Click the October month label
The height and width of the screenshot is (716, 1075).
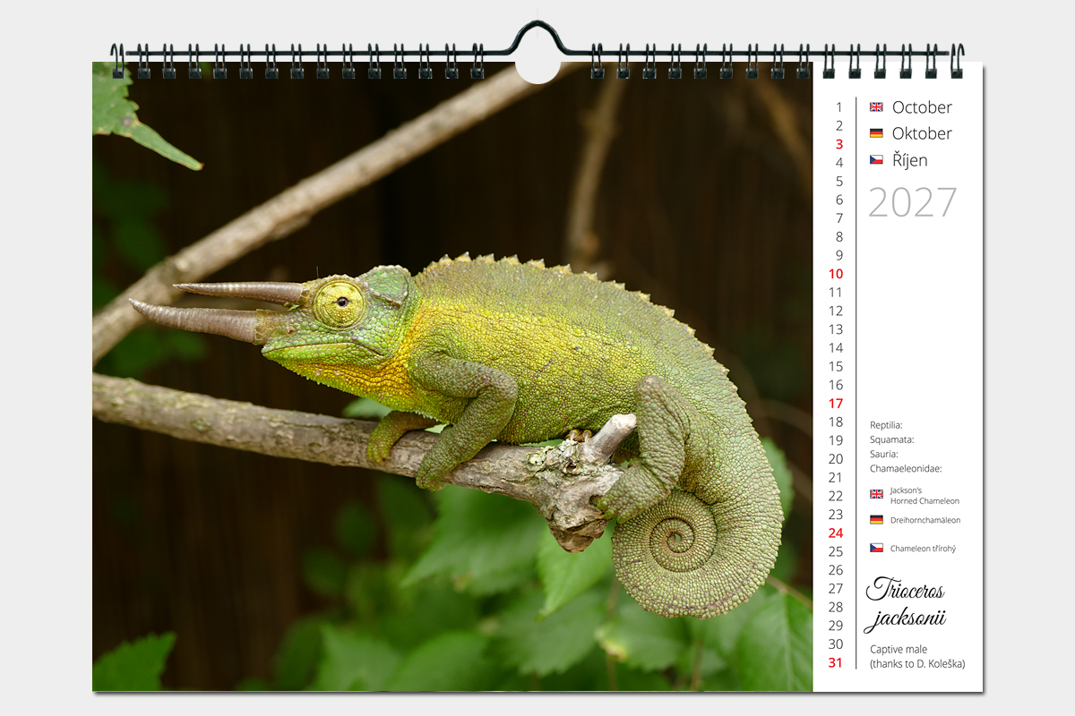pyautogui.click(x=922, y=107)
